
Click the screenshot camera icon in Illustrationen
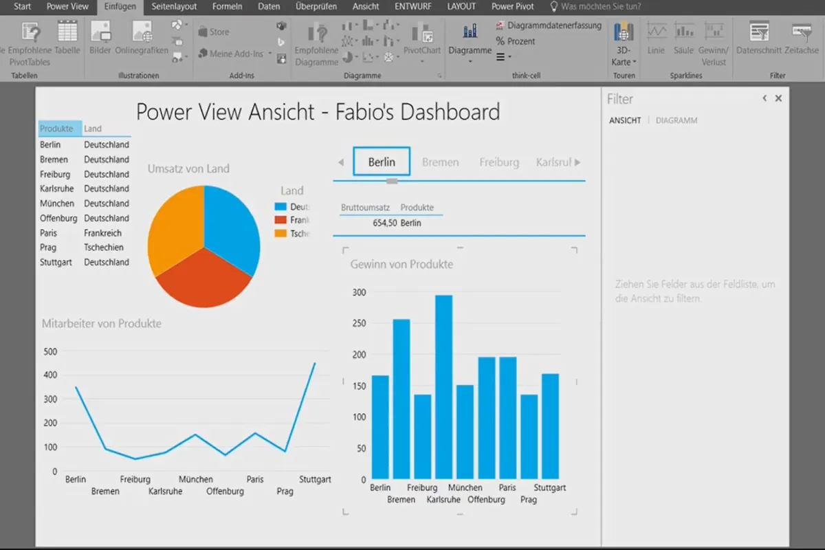177,57
